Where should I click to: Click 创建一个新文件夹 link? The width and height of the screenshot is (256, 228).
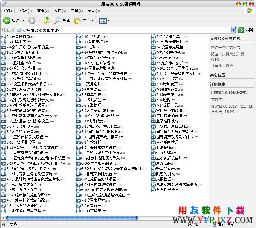coord(226,48)
